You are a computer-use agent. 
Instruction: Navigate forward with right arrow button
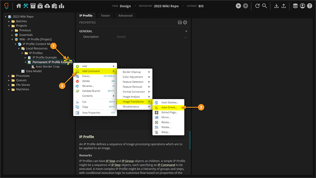246,6
